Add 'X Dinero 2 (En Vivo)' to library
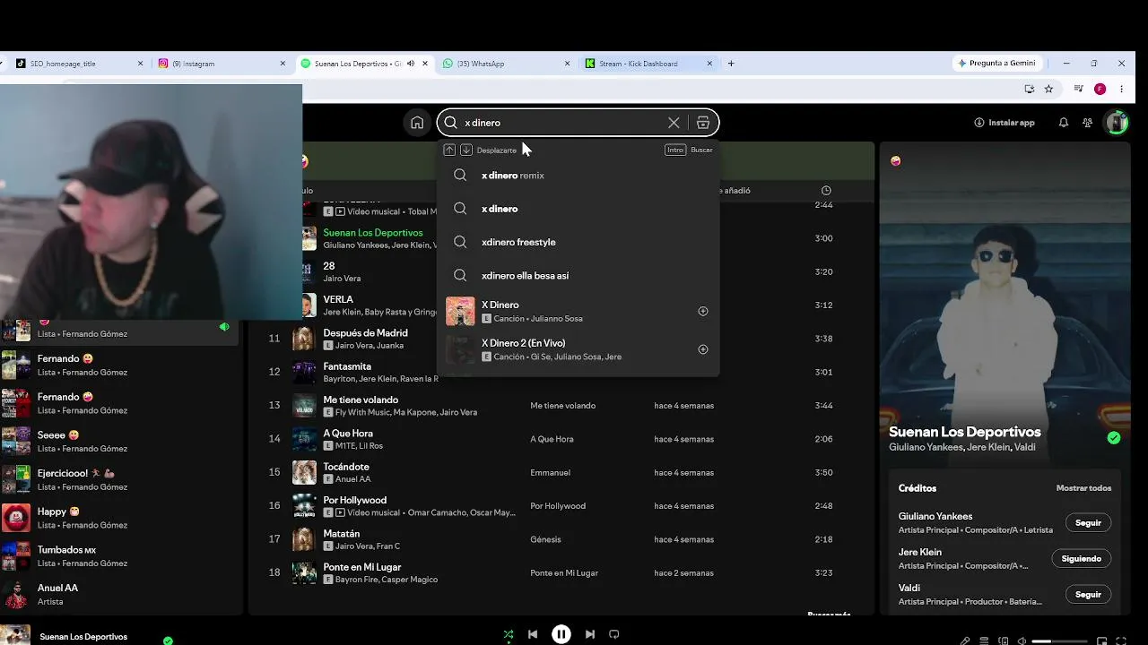Screen dimensions: 1148x645 pos(703,349)
